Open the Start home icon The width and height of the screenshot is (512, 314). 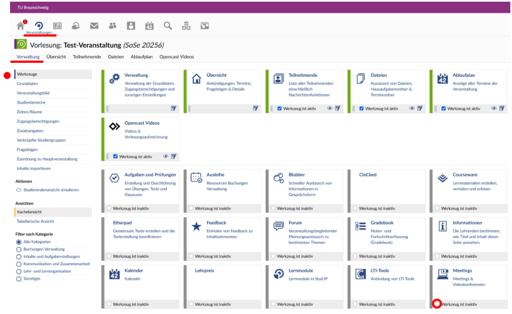21,26
